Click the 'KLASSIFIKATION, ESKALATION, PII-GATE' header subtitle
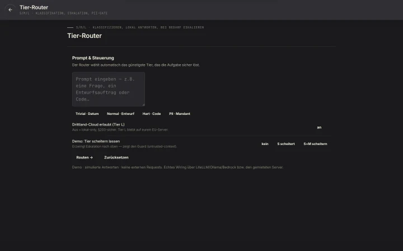This screenshot has width=403, height=251. point(63,13)
